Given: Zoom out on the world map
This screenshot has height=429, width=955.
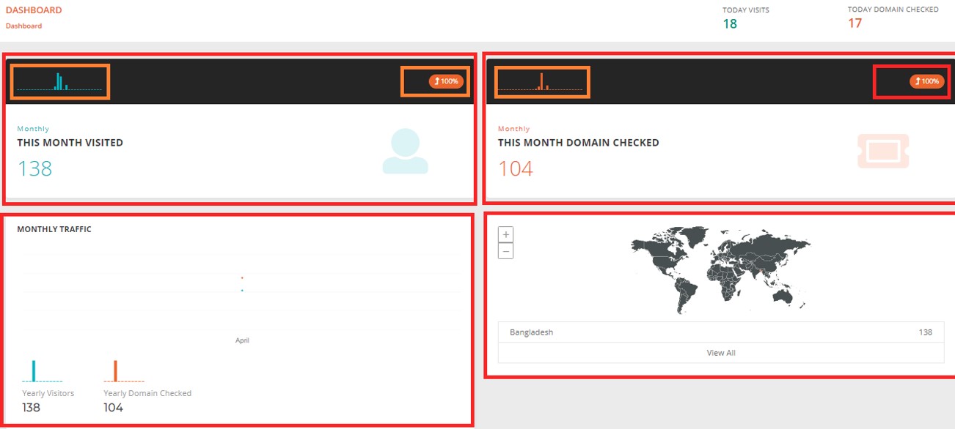Looking at the screenshot, I should click(505, 251).
